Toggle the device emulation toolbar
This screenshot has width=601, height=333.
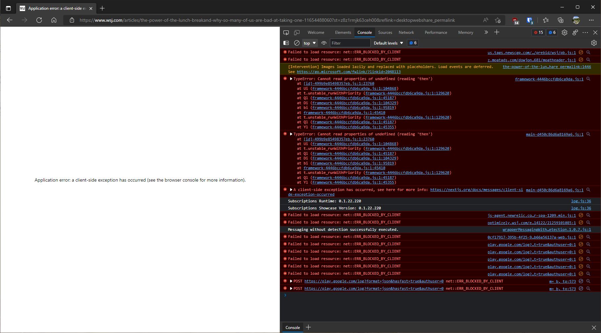pyautogui.click(x=296, y=32)
